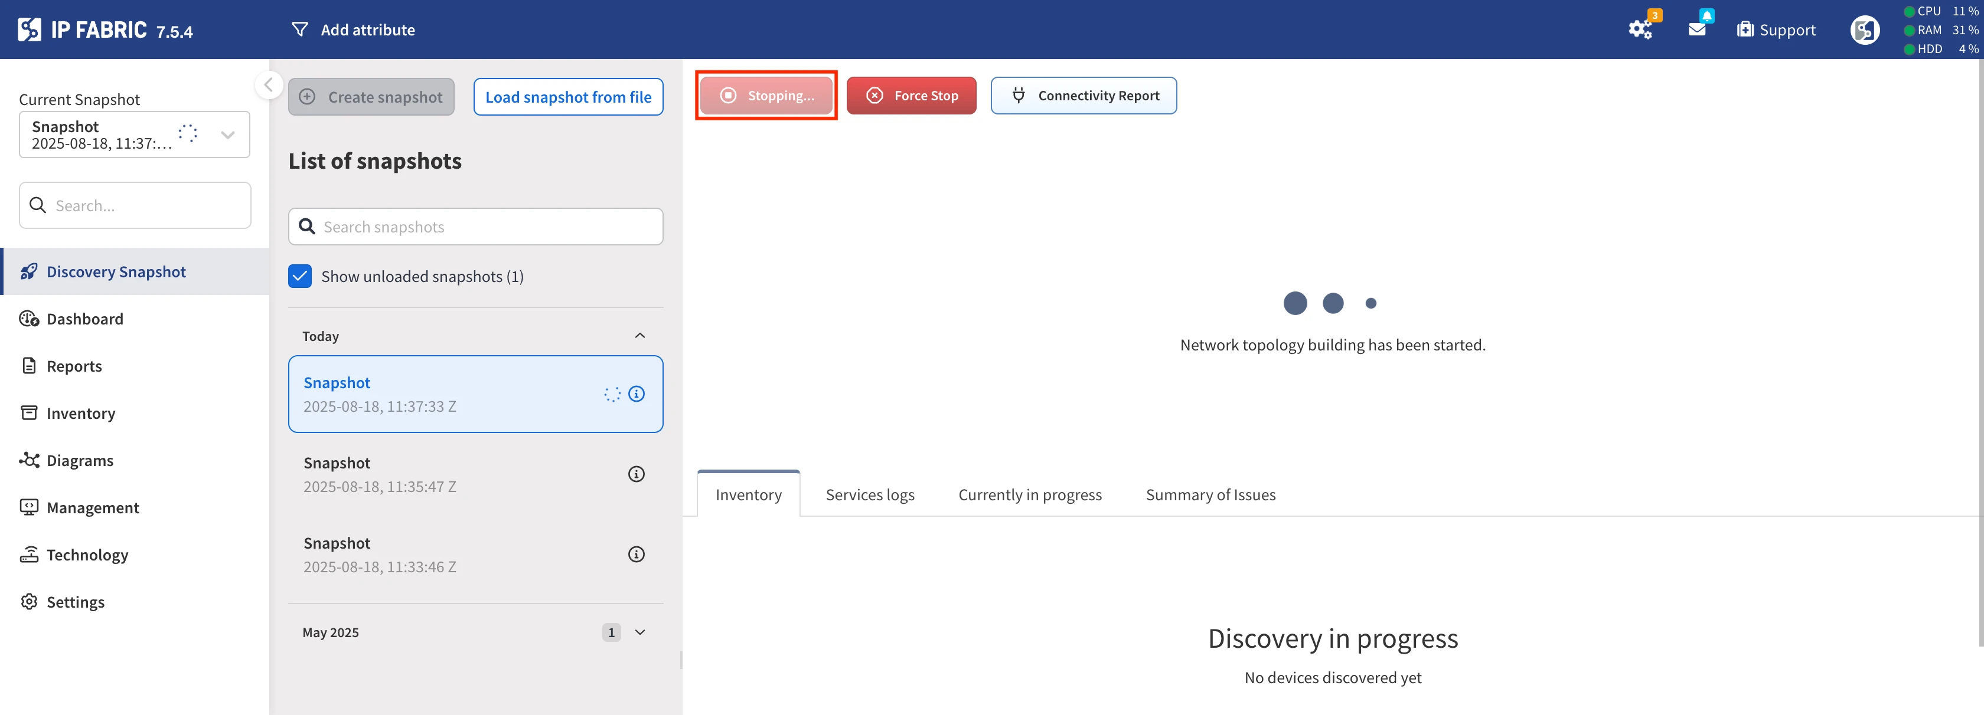This screenshot has width=1984, height=715.
Task: Open info for the running 11:37:33 snapshot
Action: click(636, 394)
